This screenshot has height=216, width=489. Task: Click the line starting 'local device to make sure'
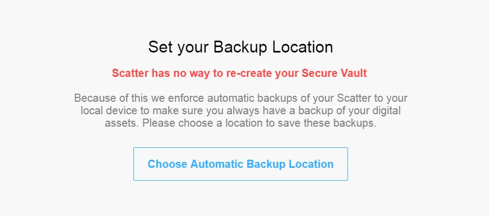(x=241, y=110)
